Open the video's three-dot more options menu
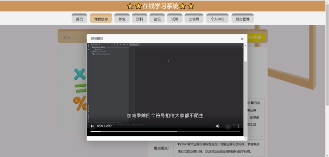Viewport: 329px width, 157px height. [x=238, y=126]
